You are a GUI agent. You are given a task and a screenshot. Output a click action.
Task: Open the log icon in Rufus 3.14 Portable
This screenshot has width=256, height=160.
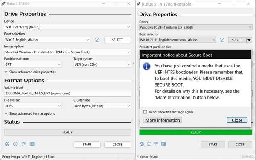163,144
